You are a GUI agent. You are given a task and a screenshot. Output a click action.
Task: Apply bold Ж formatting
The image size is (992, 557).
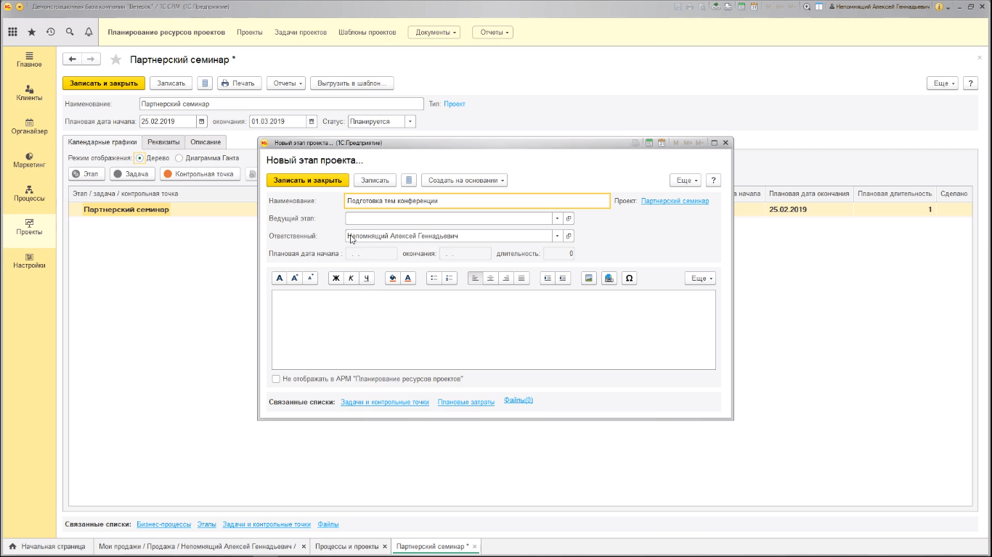[336, 278]
